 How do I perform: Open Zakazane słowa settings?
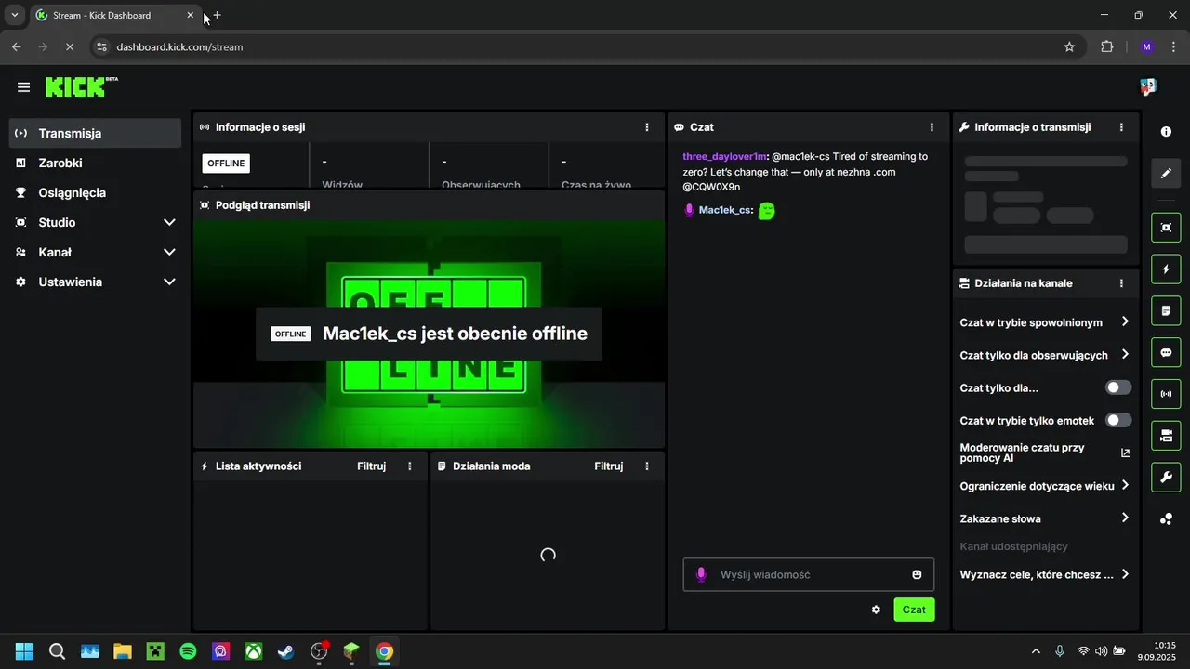coord(1045,518)
